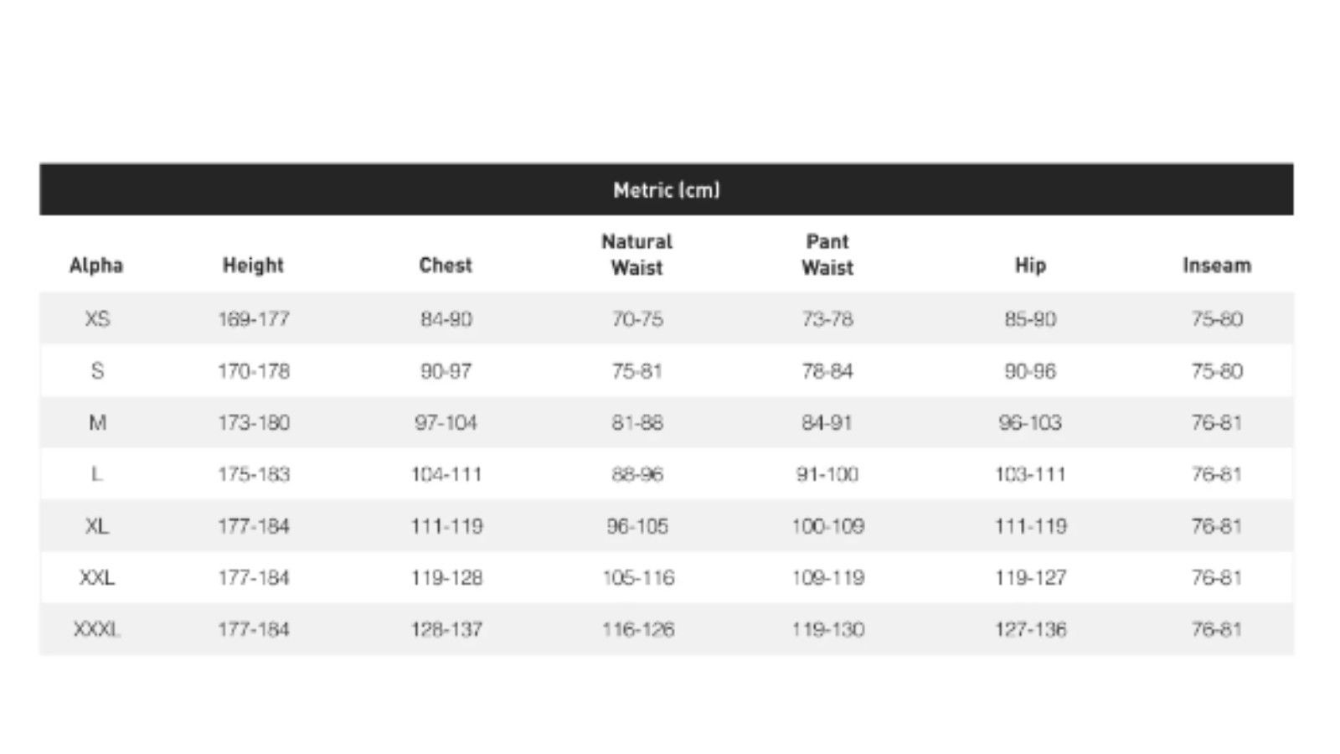Select the 88-96 natural waist cell
Viewport: 1340px width, 754px height.
[637, 475]
